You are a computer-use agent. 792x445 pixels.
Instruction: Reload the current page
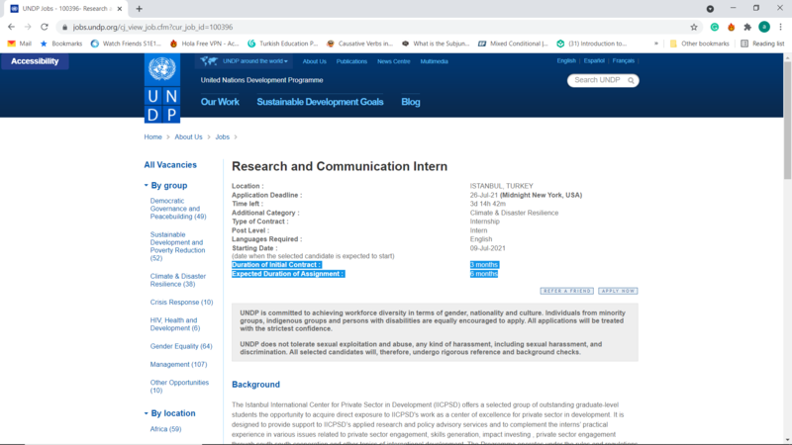45,27
